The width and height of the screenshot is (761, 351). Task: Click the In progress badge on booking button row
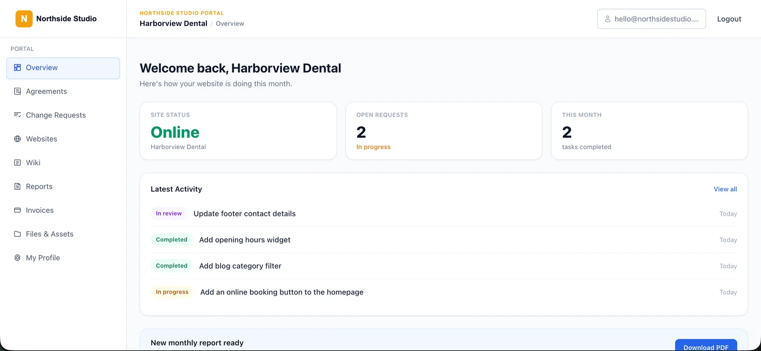pyautogui.click(x=172, y=292)
